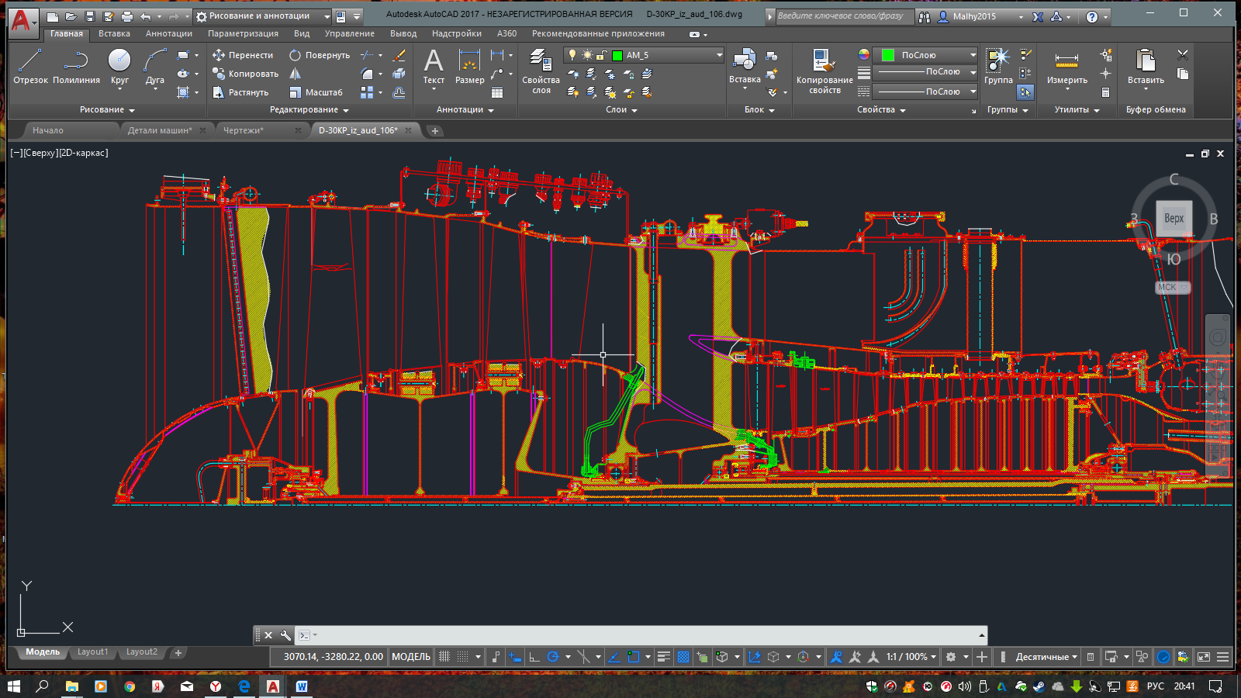Toggle МОДЕЛЬ model space button
Viewport: 1241px width, 698px height.
[x=410, y=657]
